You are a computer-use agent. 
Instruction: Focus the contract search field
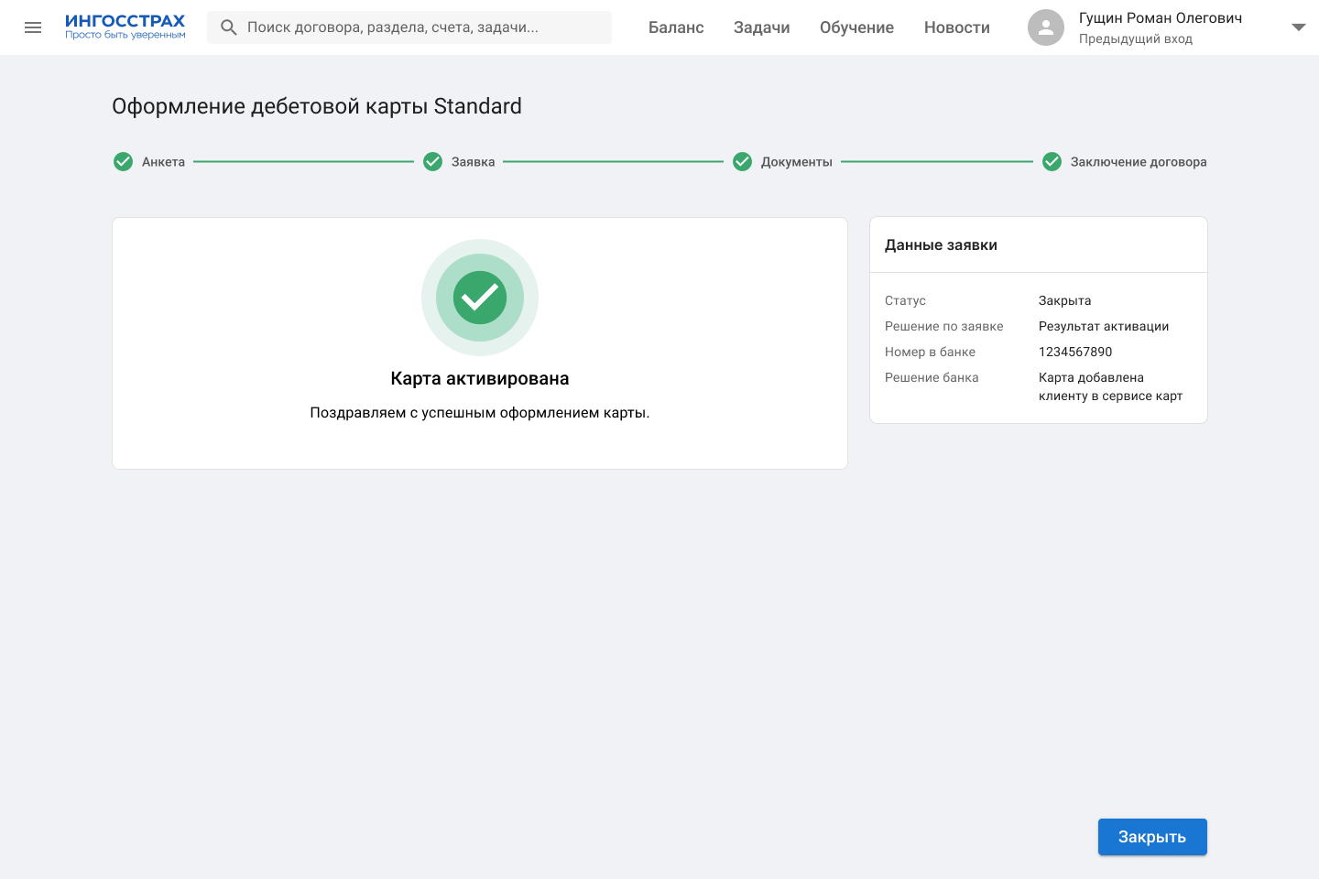click(409, 27)
